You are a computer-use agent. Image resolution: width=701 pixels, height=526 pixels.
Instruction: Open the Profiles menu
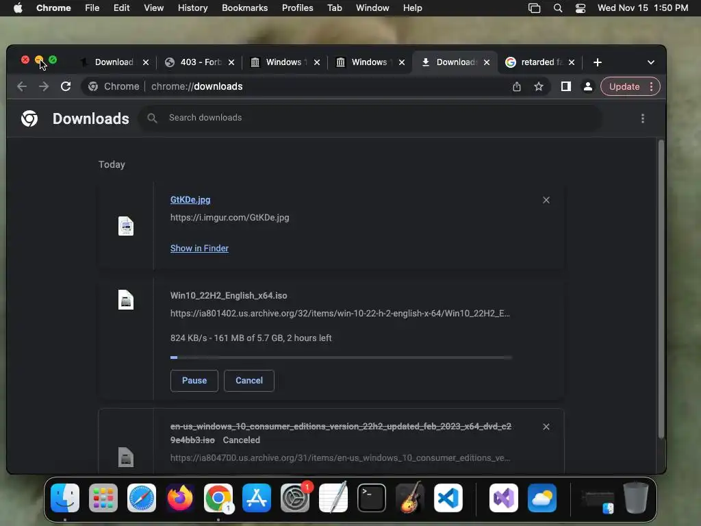click(297, 8)
